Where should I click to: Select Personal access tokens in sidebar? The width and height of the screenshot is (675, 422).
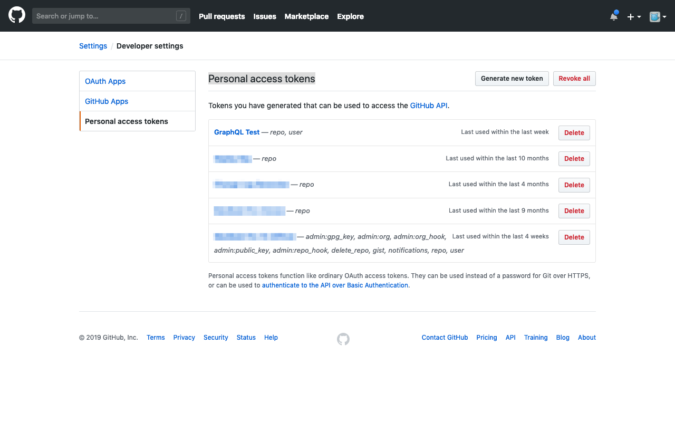[x=126, y=121]
